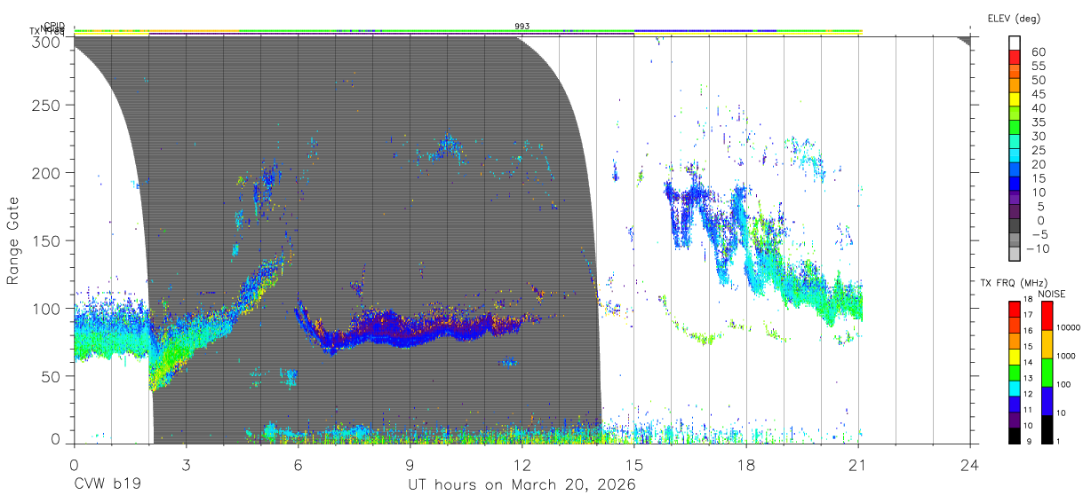Viewport: 1091px width, 503px height.
Task: Pick the dark purple 0–5 elevation segment
Action: 1015,213
